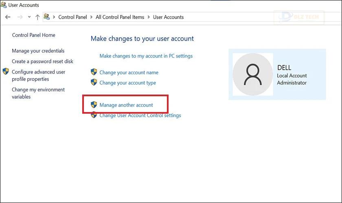
Task: Expand chevron after Control Panel breadcrumb
Action: coord(91,17)
